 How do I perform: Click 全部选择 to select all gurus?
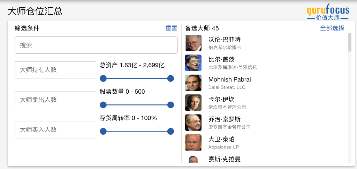click(x=332, y=28)
